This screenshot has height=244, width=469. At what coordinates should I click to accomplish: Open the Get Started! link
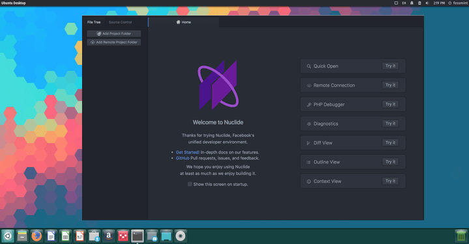tap(188, 152)
